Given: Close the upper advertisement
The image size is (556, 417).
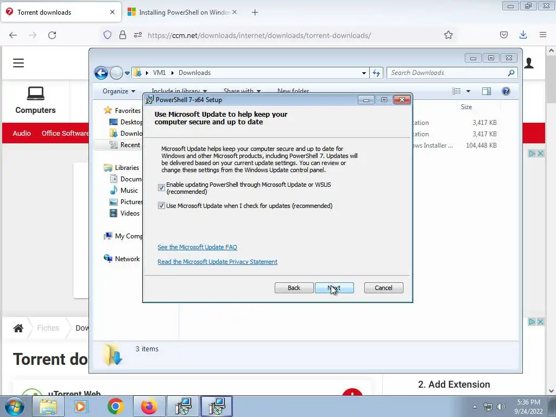Looking at the screenshot, I should (x=540, y=154).
